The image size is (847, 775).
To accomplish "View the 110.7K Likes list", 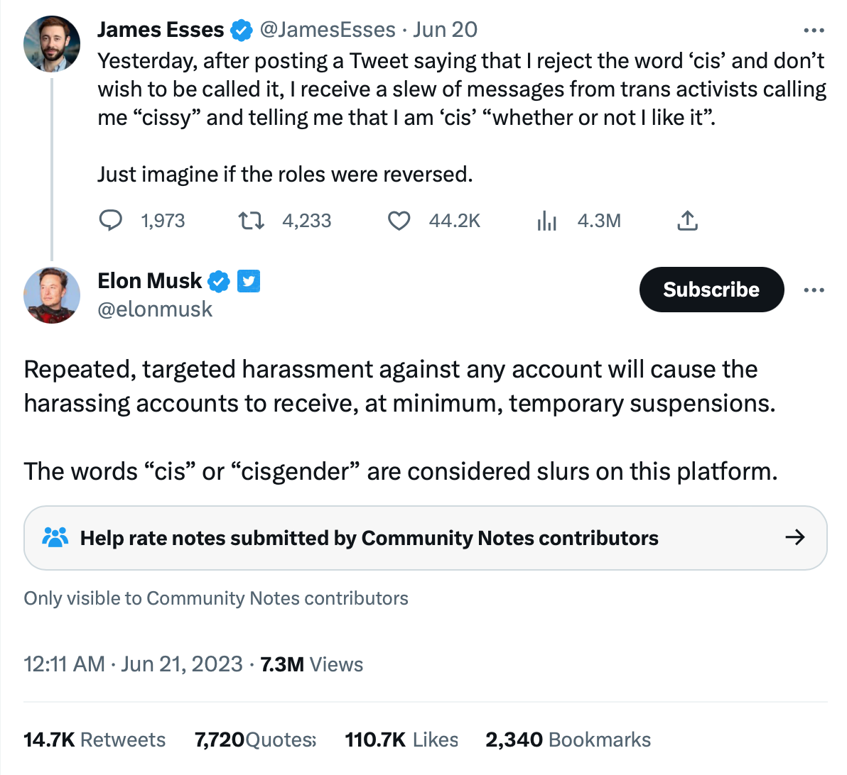I will 401,740.
